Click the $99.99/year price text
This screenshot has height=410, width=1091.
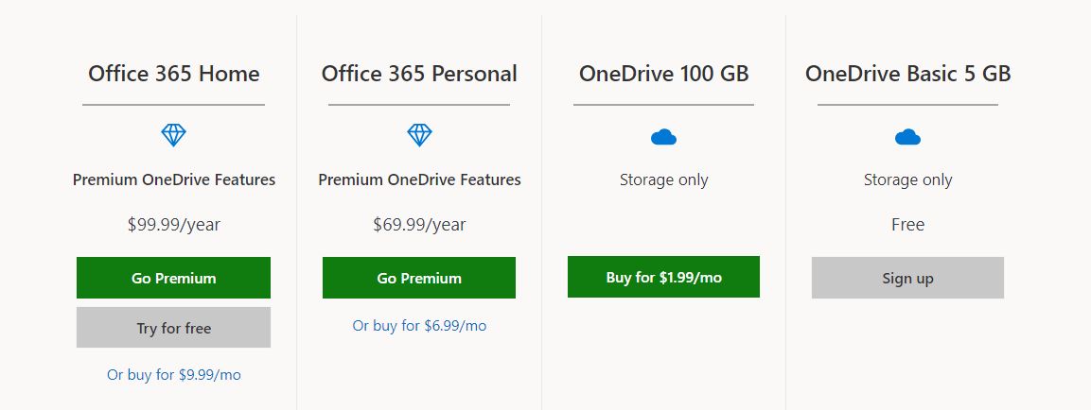click(174, 225)
